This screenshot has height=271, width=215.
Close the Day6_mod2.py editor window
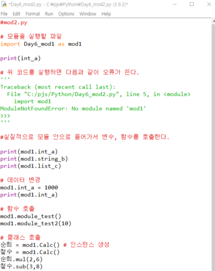209,4
